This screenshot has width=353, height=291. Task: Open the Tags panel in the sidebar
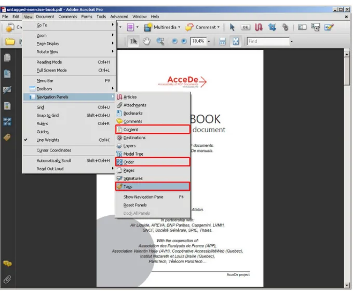click(7, 137)
